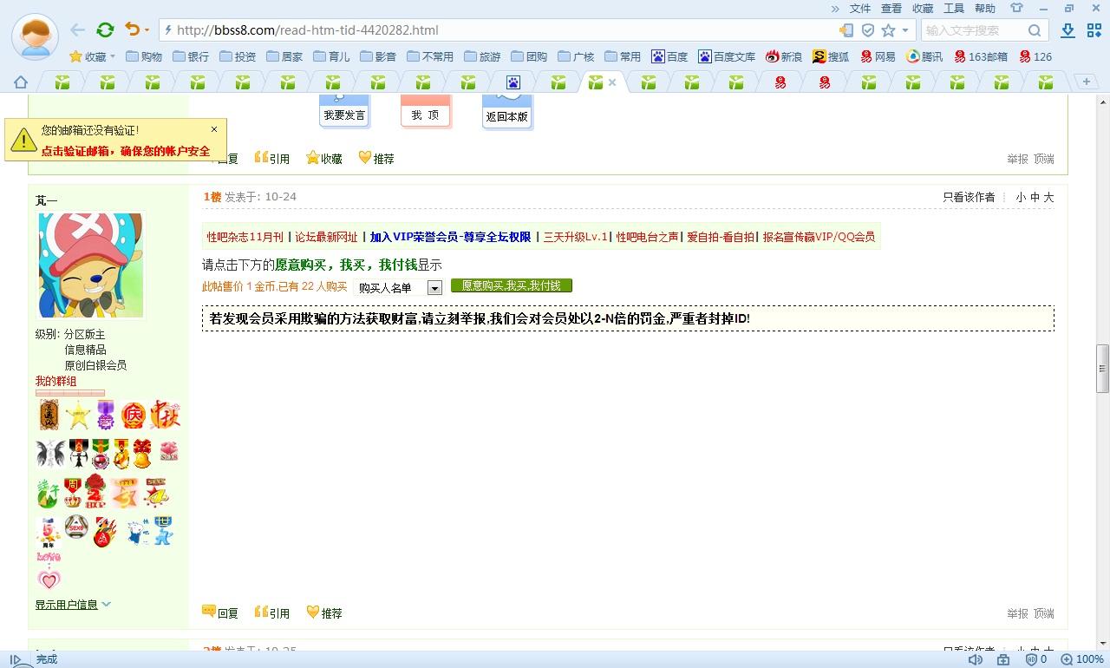1110x668 pixels.
Task: Select the 小 font size option
Action: pyautogui.click(x=1021, y=198)
